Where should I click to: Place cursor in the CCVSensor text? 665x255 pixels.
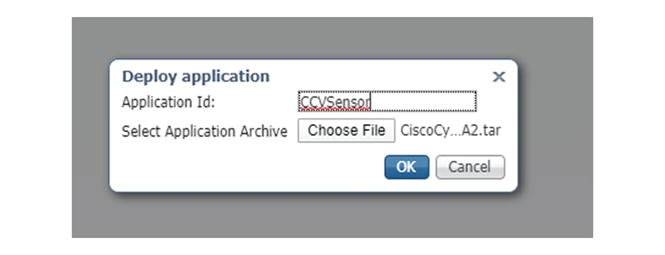[x=335, y=102]
